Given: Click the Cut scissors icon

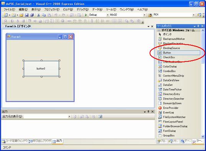Looking at the screenshot, I should 38,15.
